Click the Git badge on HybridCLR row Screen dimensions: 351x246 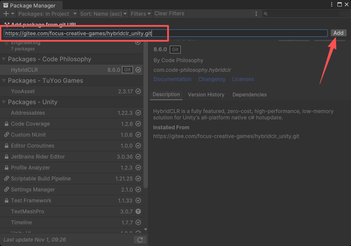click(127, 70)
